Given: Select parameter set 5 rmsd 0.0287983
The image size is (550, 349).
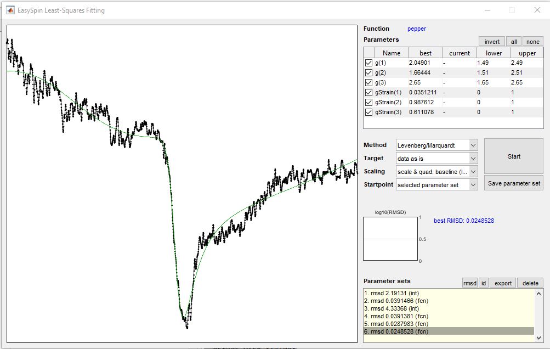Looking at the screenshot, I should (449, 324).
